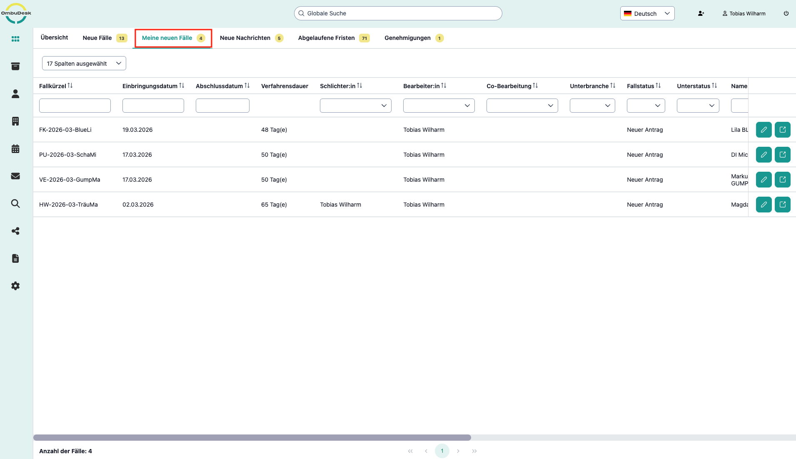
Task: Open the settings gear icon in sidebar
Action: pyautogui.click(x=15, y=286)
